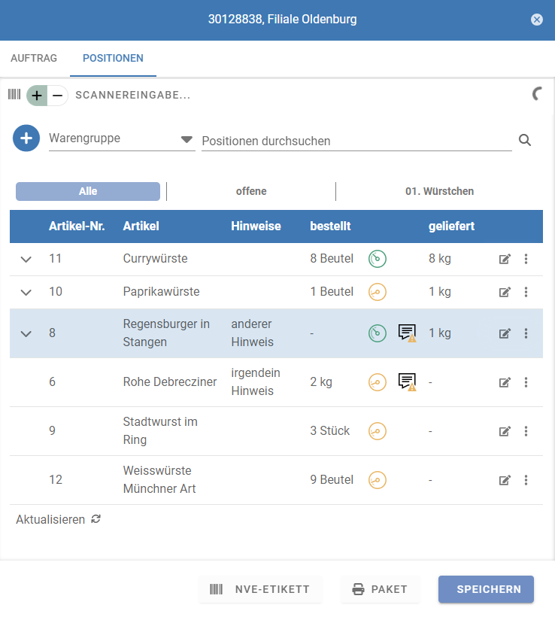
Task: Click "8 kg" delivered quantity
Action: click(440, 259)
